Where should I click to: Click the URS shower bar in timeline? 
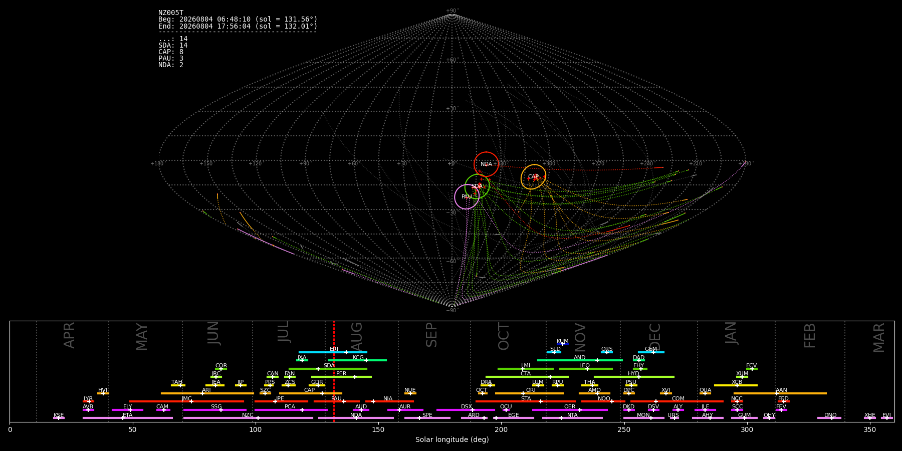[674, 418]
